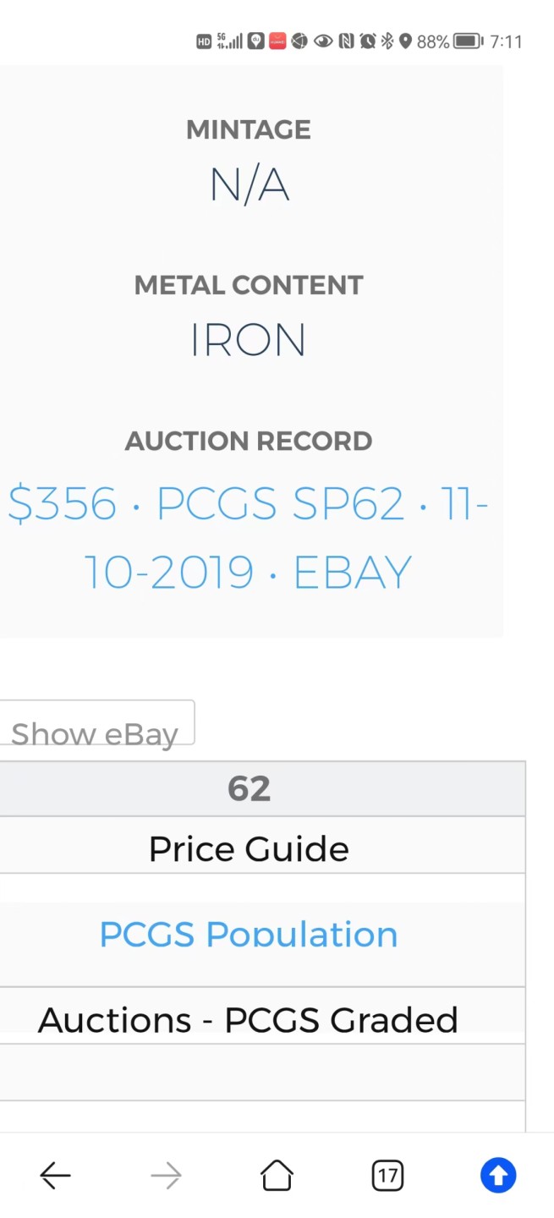The image size is (554, 1218).
Task: Tap the Auctions - PCGS Graded row
Action: tap(249, 1019)
